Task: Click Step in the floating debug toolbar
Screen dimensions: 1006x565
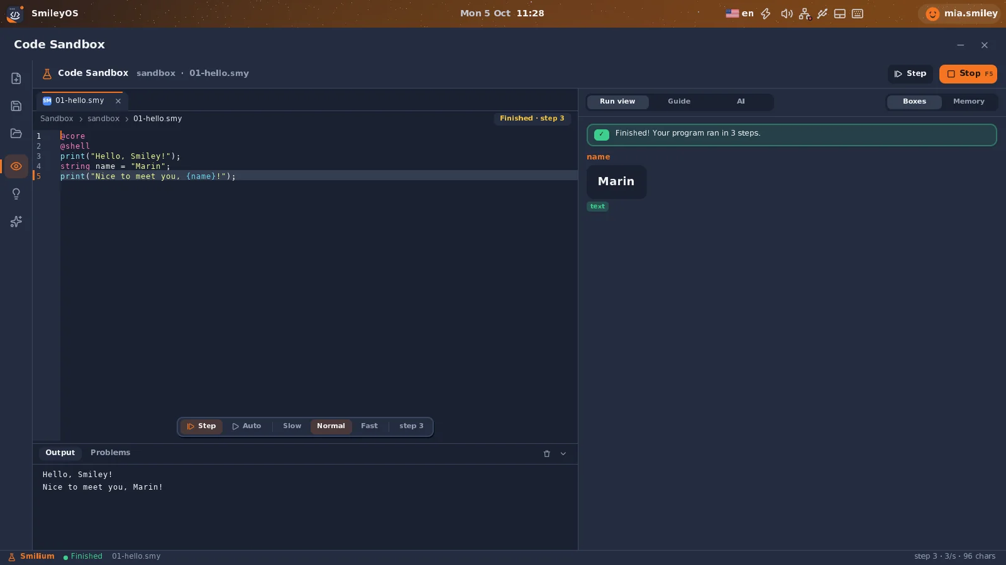Action: [x=201, y=426]
